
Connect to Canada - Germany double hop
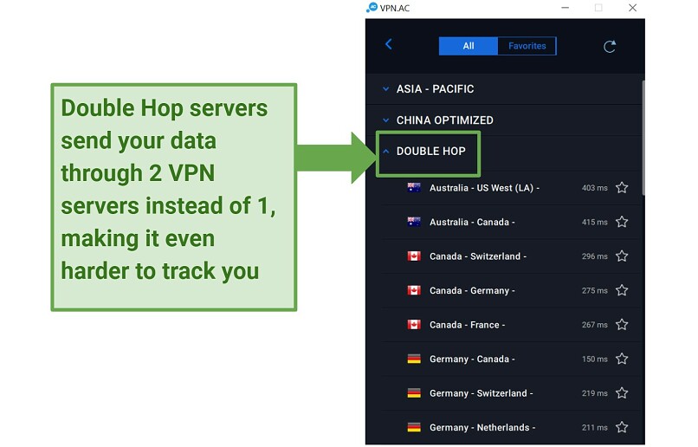coord(511,291)
